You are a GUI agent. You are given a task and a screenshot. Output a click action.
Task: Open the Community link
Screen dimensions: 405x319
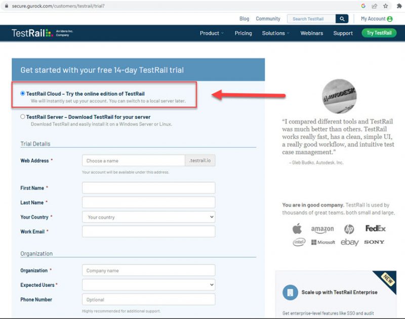coord(268,19)
